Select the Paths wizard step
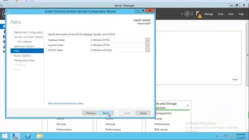This screenshot has height=140, width=249. click(x=27, y=51)
